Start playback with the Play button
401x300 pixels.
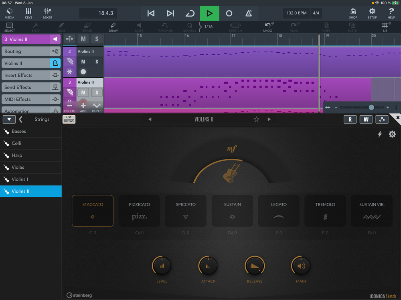[209, 13]
